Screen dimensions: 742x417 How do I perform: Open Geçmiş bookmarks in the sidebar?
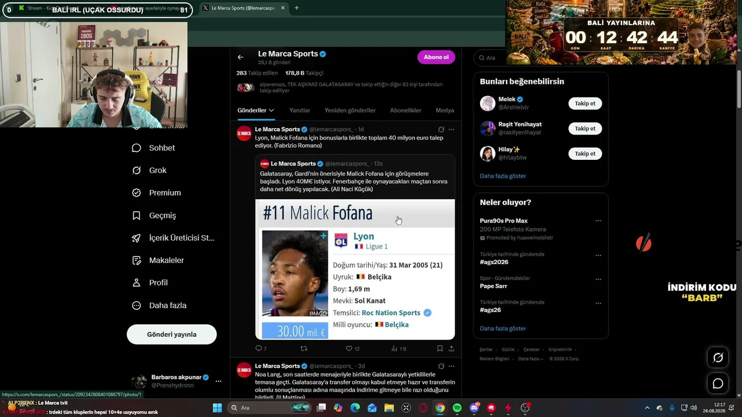[x=154, y=215]
